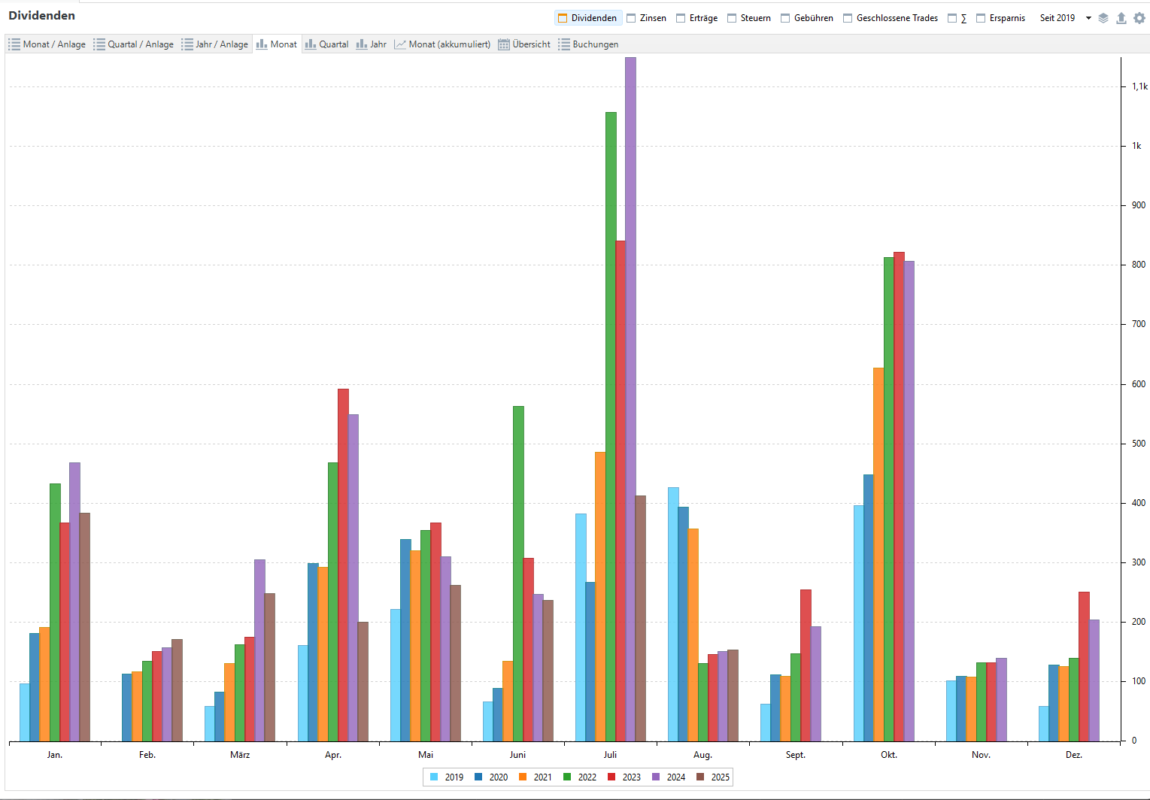The width and height of the screenshot is (1150, 800).
Task: Open the Jahr bar chart view
Action: [x=371, y=44]
